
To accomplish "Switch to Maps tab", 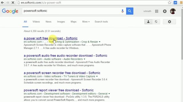I will click(x=73, y=22).
